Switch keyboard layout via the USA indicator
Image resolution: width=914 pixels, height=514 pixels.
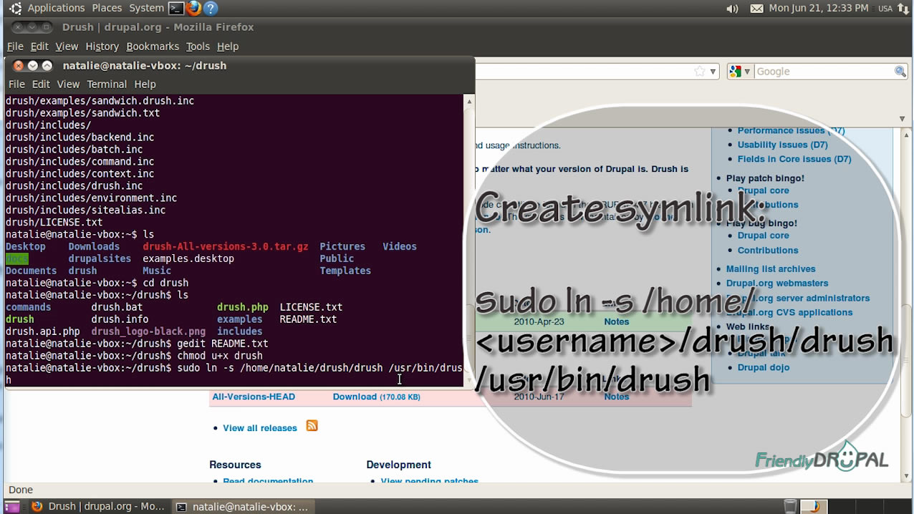click(884, 8)
